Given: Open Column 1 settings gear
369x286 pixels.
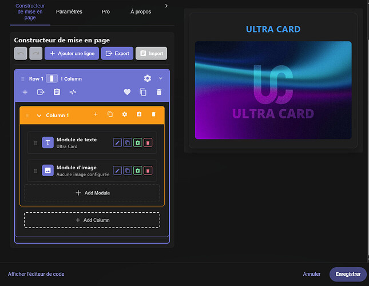Looking at the screenshot, I should (125, 114).
